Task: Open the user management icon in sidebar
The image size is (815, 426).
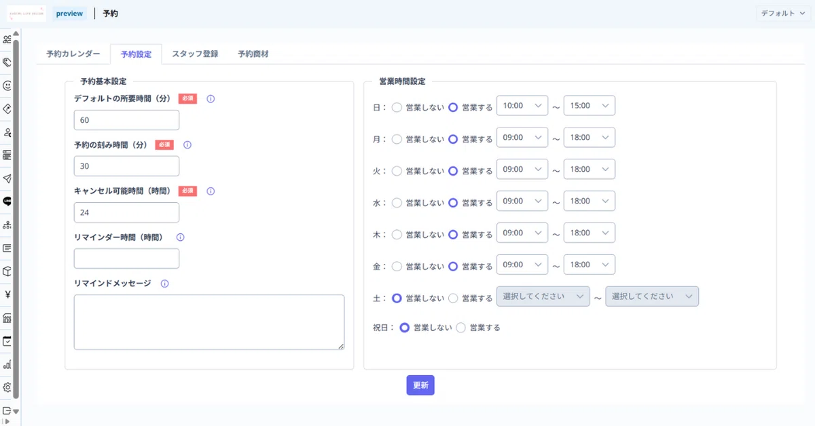Action: (7, 132)
